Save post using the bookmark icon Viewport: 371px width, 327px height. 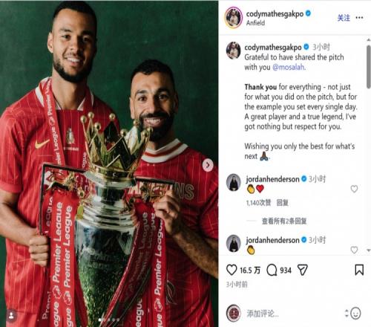pos(359,270)
